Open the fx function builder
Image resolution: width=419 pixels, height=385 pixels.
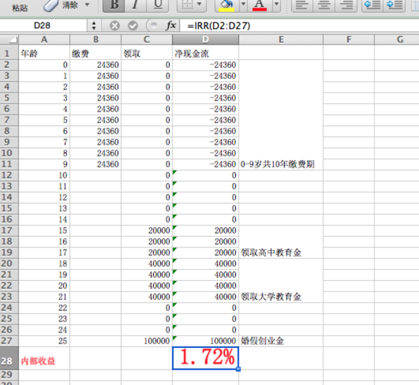(171, 26)
